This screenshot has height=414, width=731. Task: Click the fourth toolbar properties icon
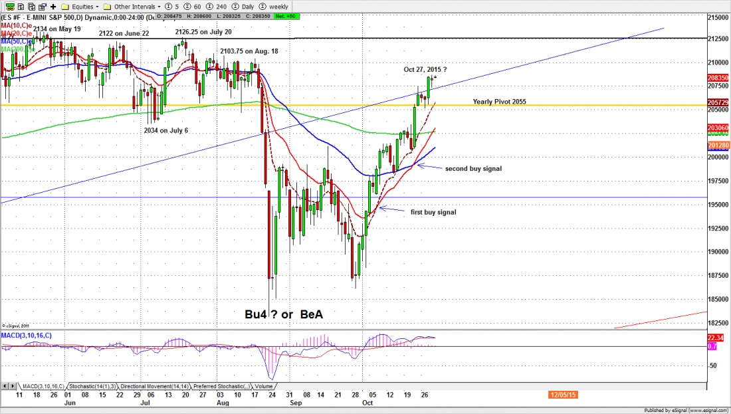coord(41,6)
